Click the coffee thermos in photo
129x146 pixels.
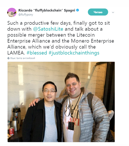click(x=16, y=123)
